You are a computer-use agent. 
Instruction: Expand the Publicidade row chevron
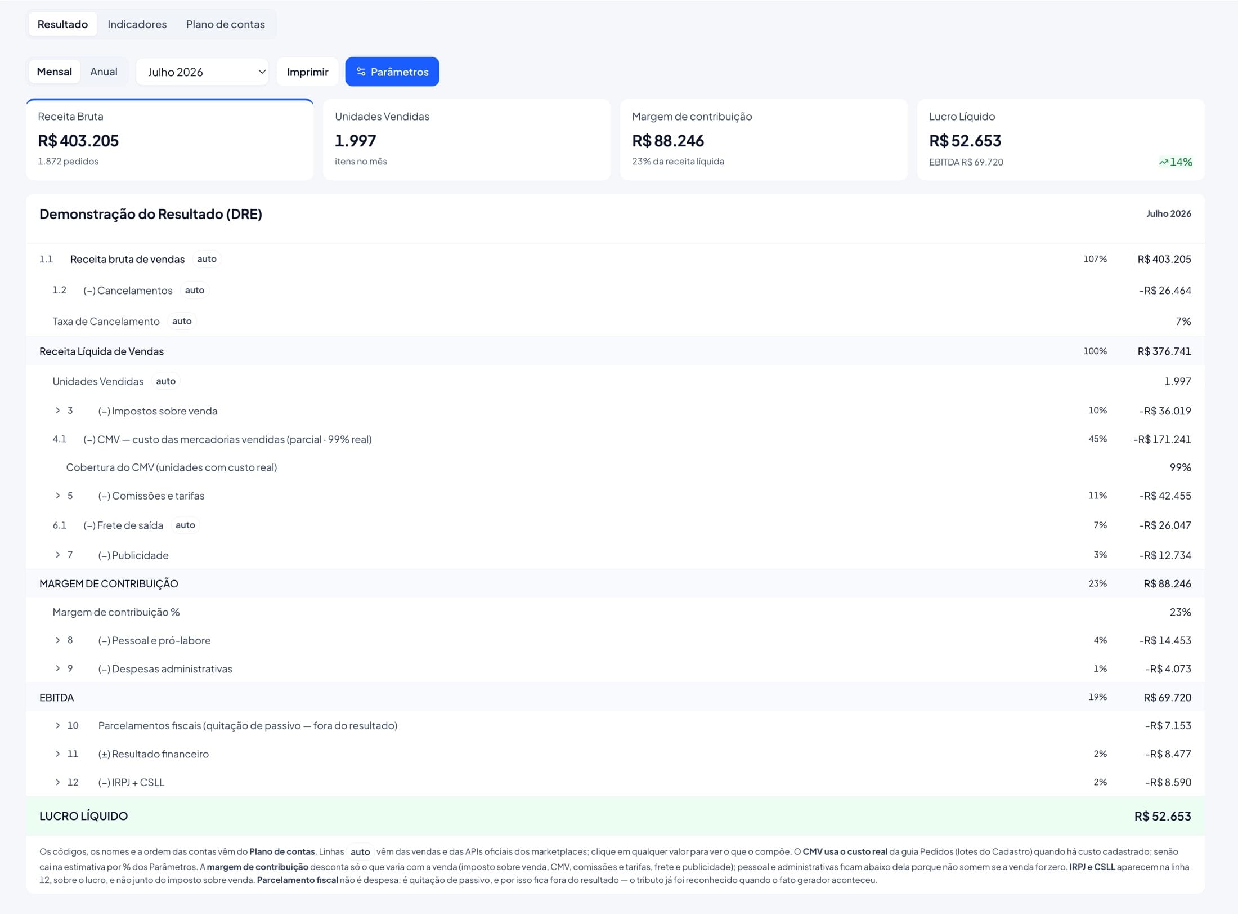tap(57, 555)
